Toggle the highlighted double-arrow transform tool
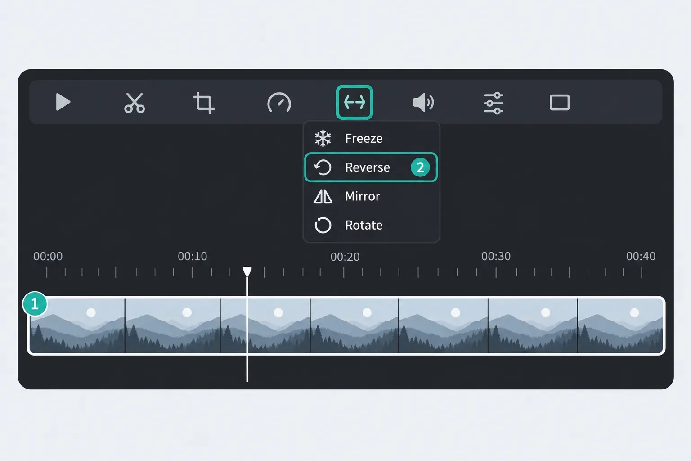The height and width of the screenshot is (461, 691). (354, 102)
